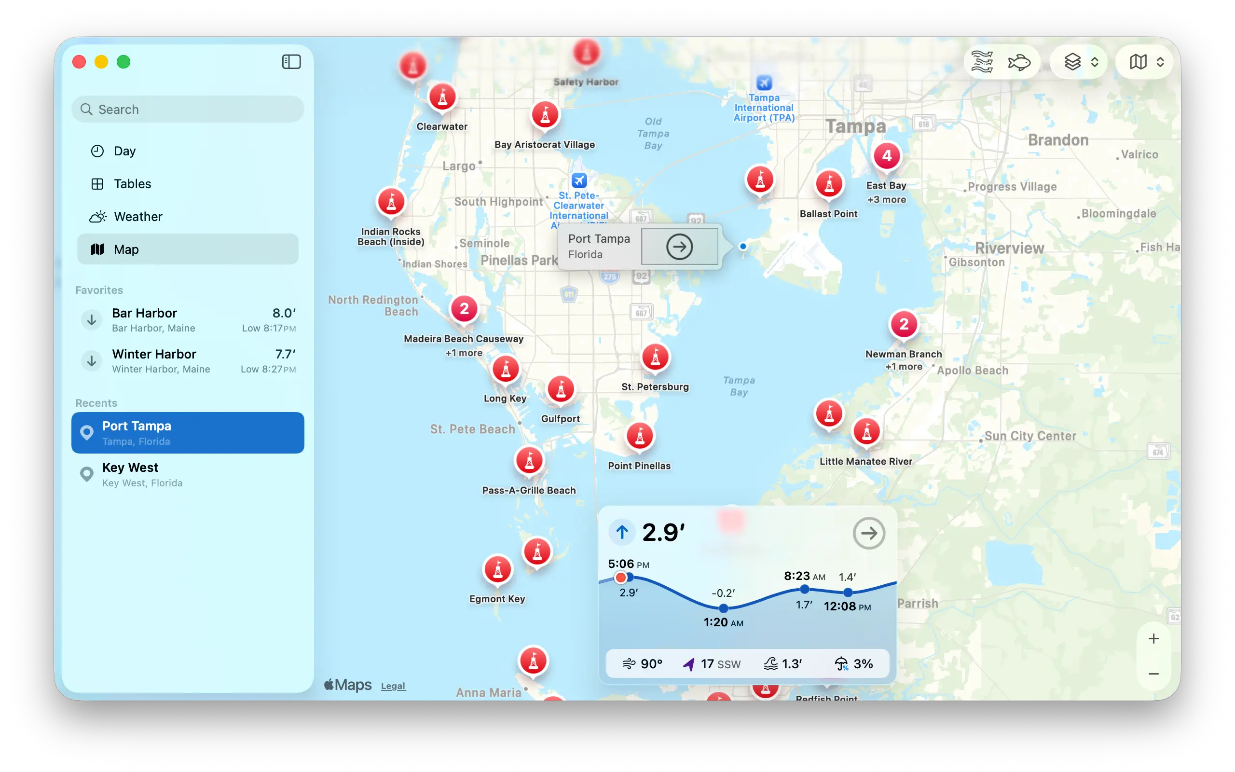Select the Map view

point(188,249)
